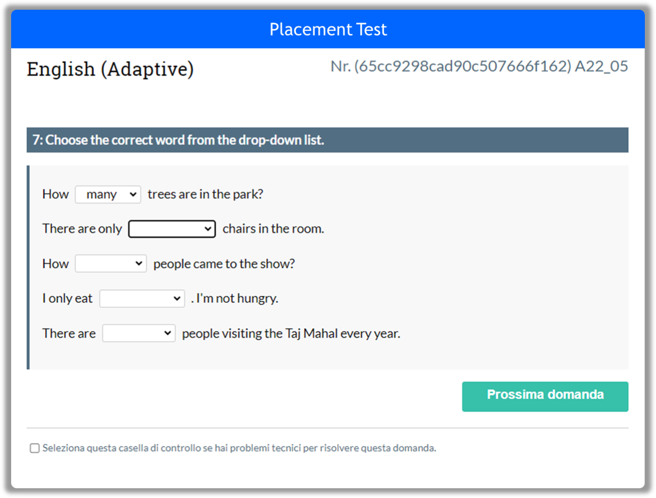Click the "I only eat" label
This screenshot has width=656, height=498.
(67, 299)
